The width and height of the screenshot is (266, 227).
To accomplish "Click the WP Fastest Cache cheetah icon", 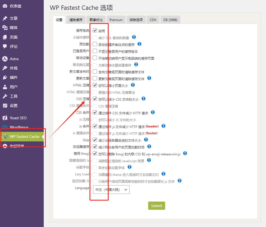I will pos(5,136).
